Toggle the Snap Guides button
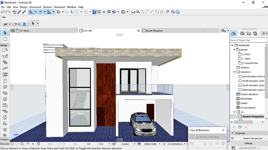This screenshot has height=150, width=268. coord(40,12)
